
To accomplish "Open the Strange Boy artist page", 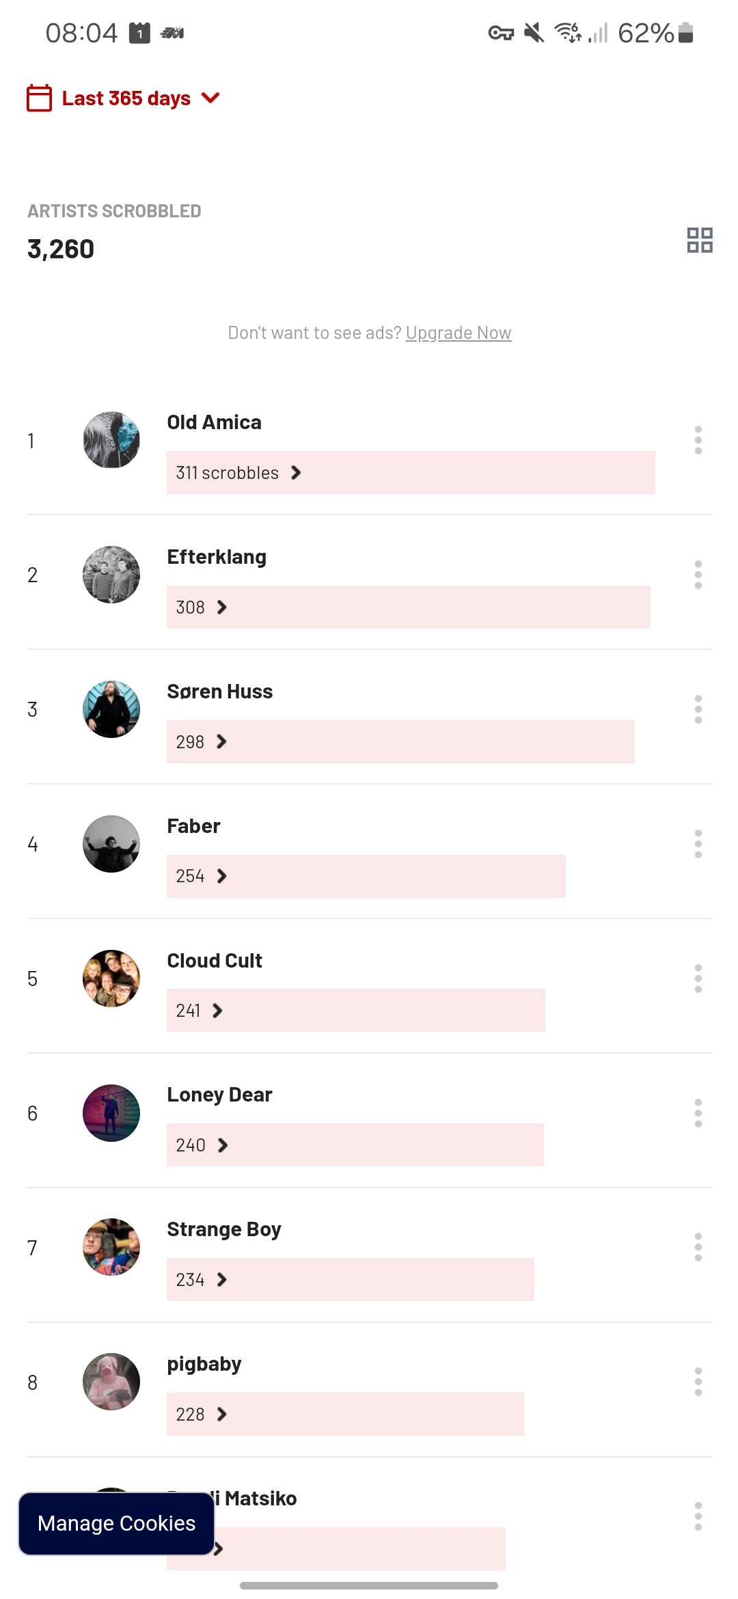I will pos(223,1229).
